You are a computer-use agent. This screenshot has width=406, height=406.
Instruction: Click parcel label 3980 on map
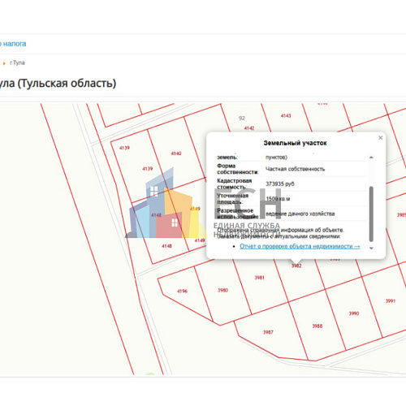pos(222,290)
